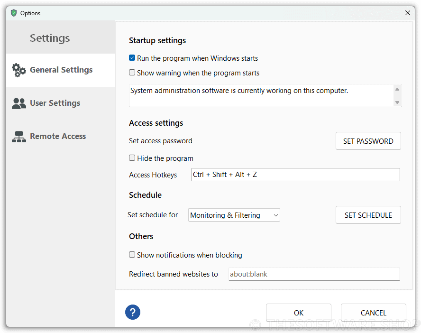Close the Options dialog window
The image size is (421, 333).
(x=408, y=13)
